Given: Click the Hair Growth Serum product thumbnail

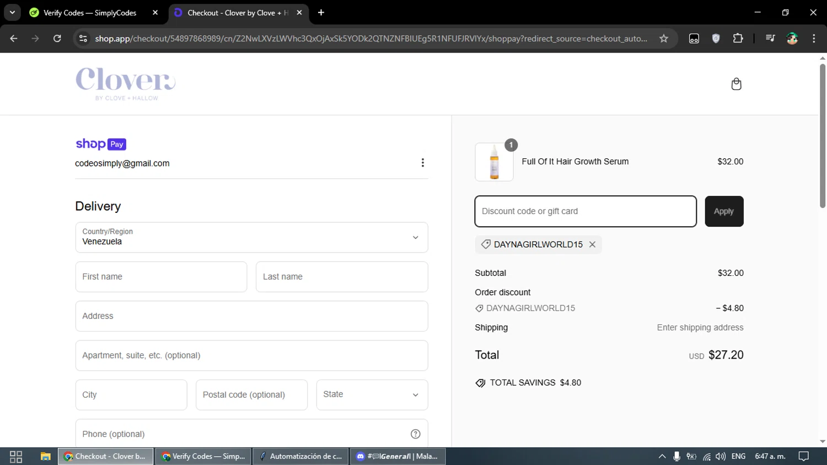Looking at the screenshot, I should point(494,162).
